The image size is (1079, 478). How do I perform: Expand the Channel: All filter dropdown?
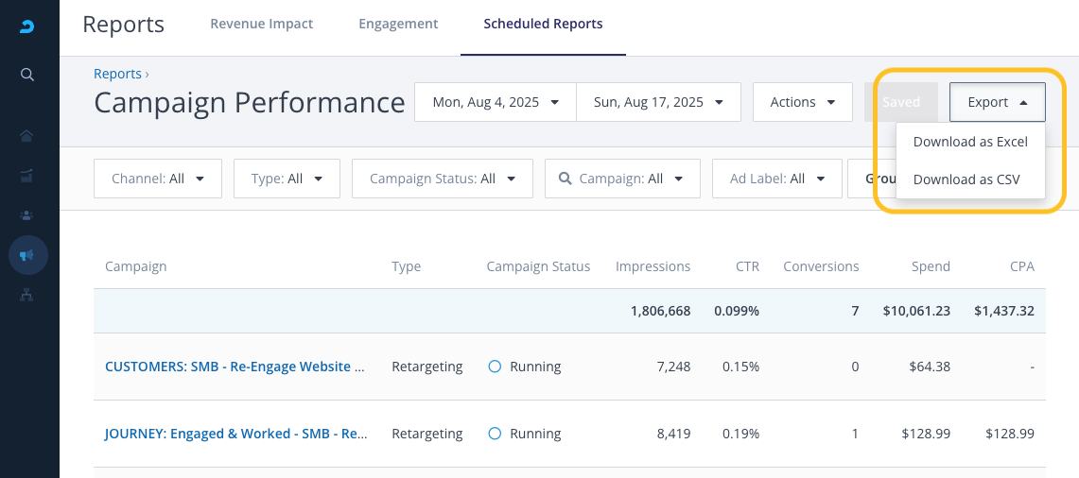point(158,179)
